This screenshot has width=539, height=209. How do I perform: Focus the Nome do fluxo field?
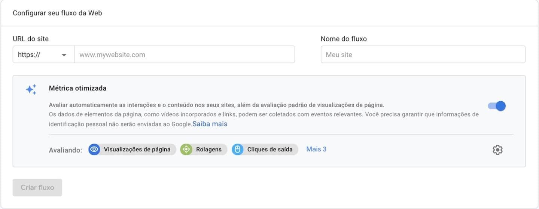(x=423, y=55)
